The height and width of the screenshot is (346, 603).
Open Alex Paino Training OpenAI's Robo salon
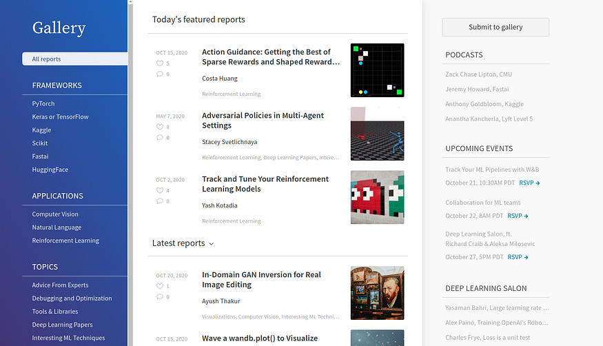[x=497, y=323]
